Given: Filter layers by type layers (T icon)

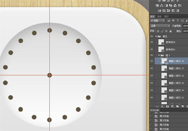Looking at the screenshot, I should coord(178,21).
